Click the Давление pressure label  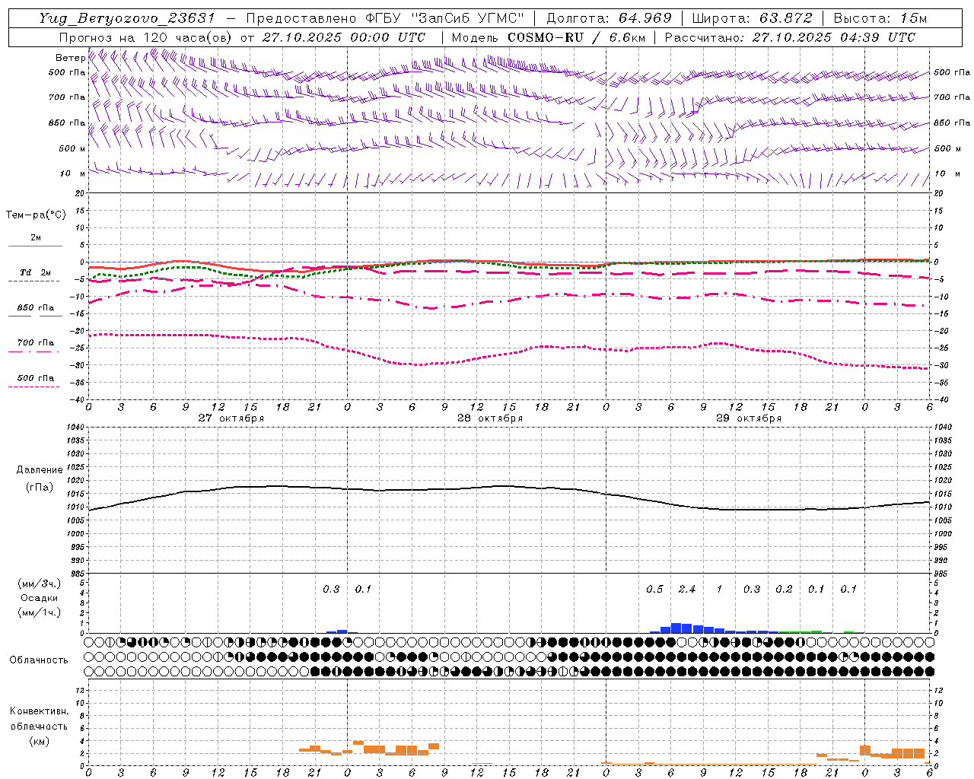pyautogui.click(x=40, y=470)
